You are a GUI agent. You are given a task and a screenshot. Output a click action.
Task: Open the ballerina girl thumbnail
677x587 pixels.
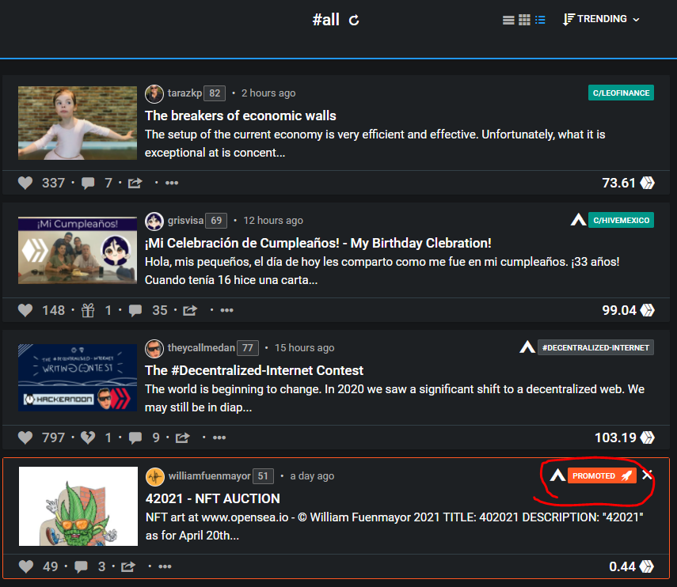(78, 123)
